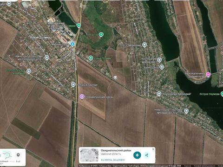The height and width of the screenshot is (167, 223).
Task: Click the Новодолинский курган label
Action: [x=99, y=97]
